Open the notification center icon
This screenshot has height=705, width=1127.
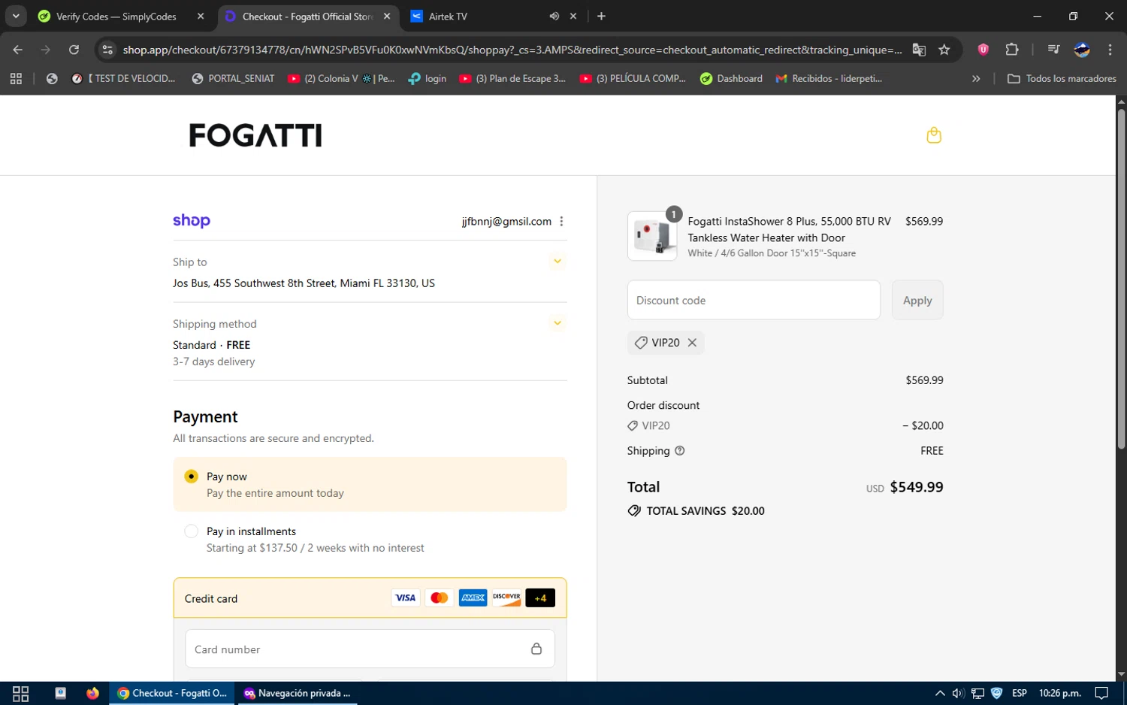(x=1101, y=693)
